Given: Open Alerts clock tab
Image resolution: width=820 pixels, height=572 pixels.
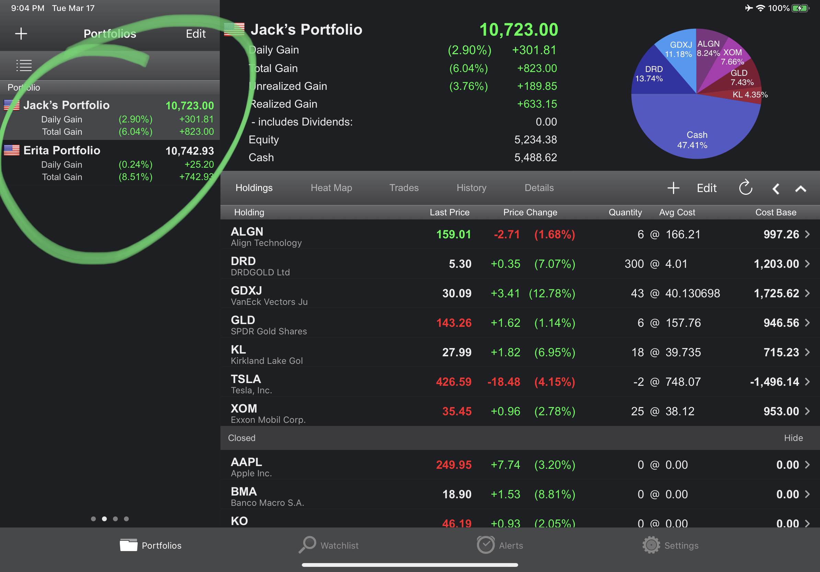Looking at the screenshot, I should tap(500, 545).
